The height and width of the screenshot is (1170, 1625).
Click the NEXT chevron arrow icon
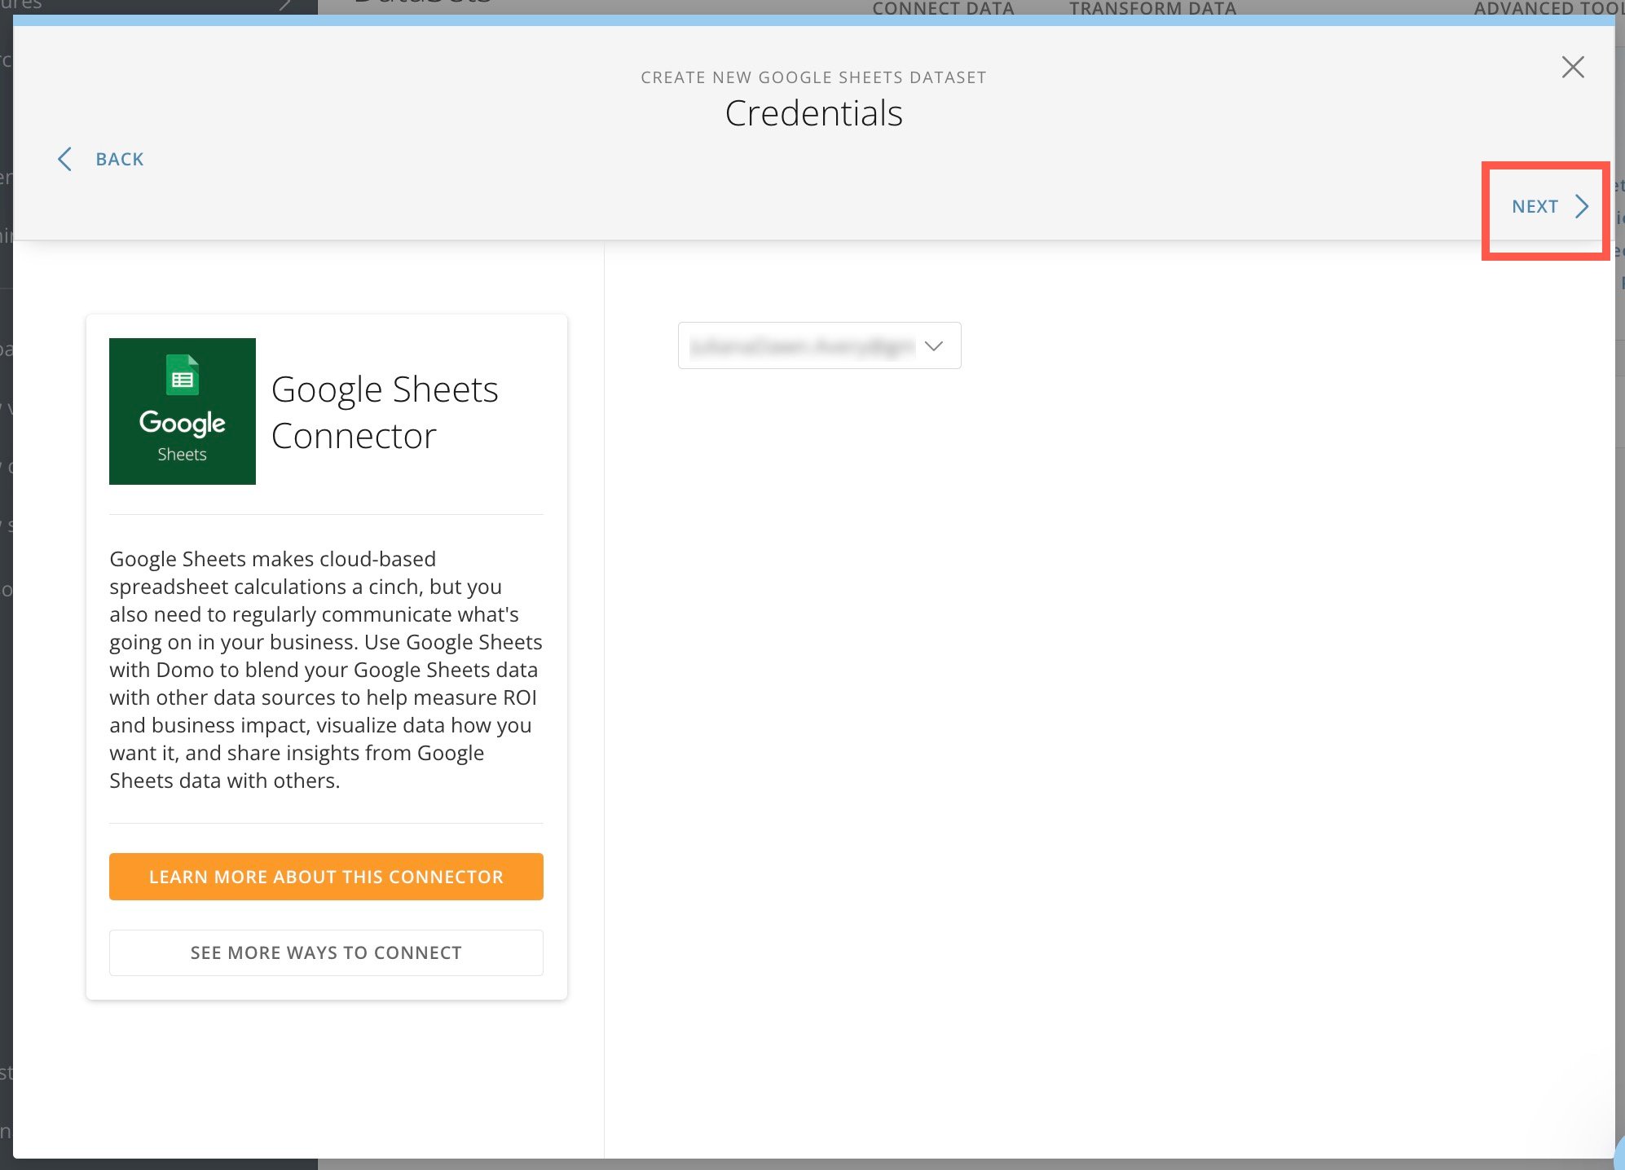coord(1582,207)
